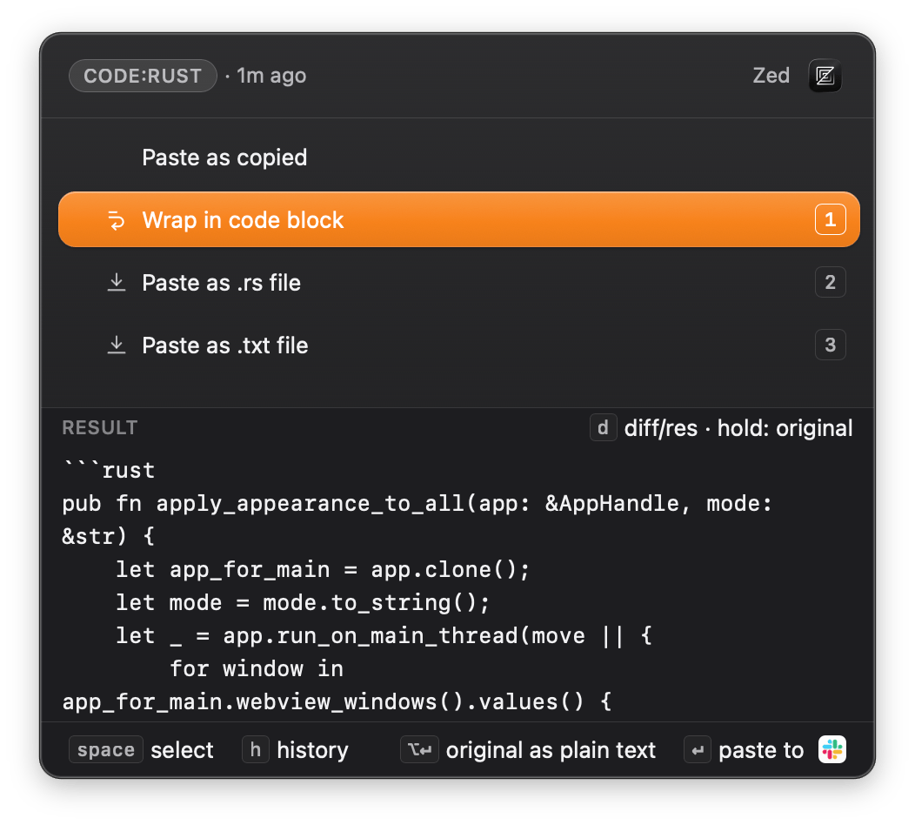915x825 pixels.
Task: Click the return key icon next to paste to
Action: pyautogui.click(x=698, y=749)
